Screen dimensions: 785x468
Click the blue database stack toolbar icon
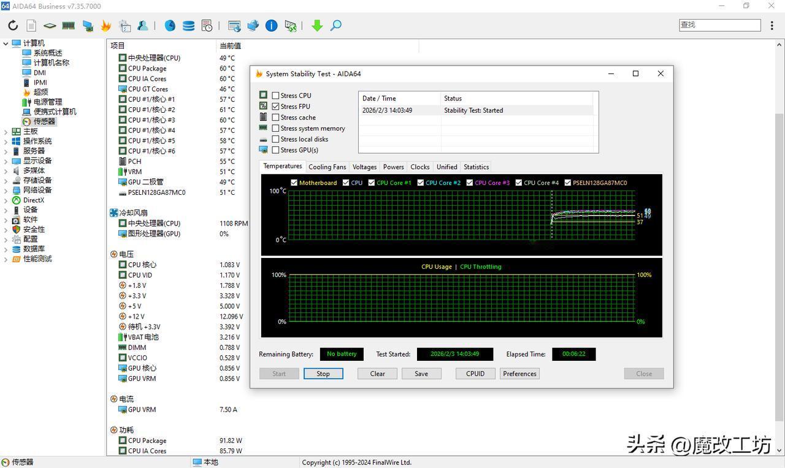pyautogui.click(x=189, y=26)
